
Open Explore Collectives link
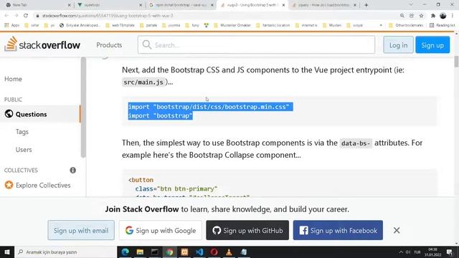43,185
